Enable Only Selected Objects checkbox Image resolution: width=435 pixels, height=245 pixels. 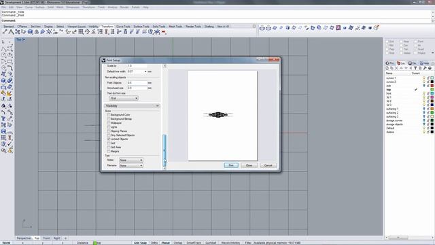(x=109, y=135)
